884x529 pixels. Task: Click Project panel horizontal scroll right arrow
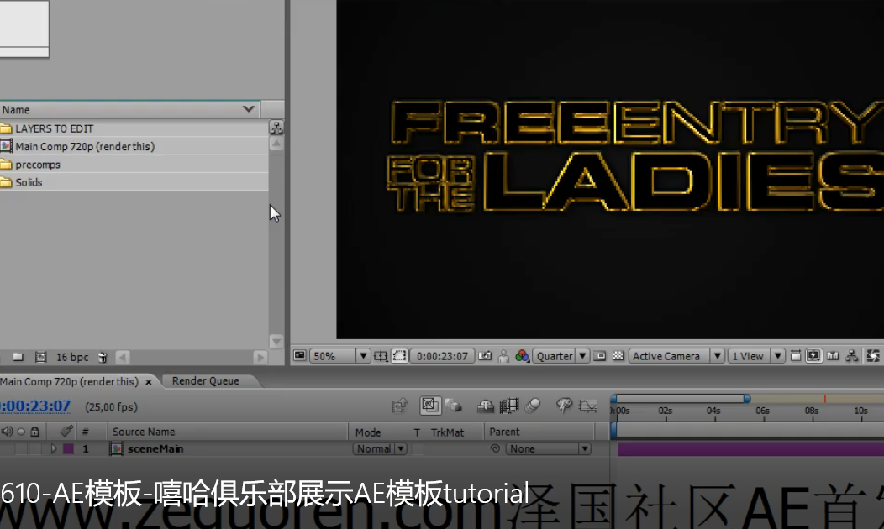[260, 357]
